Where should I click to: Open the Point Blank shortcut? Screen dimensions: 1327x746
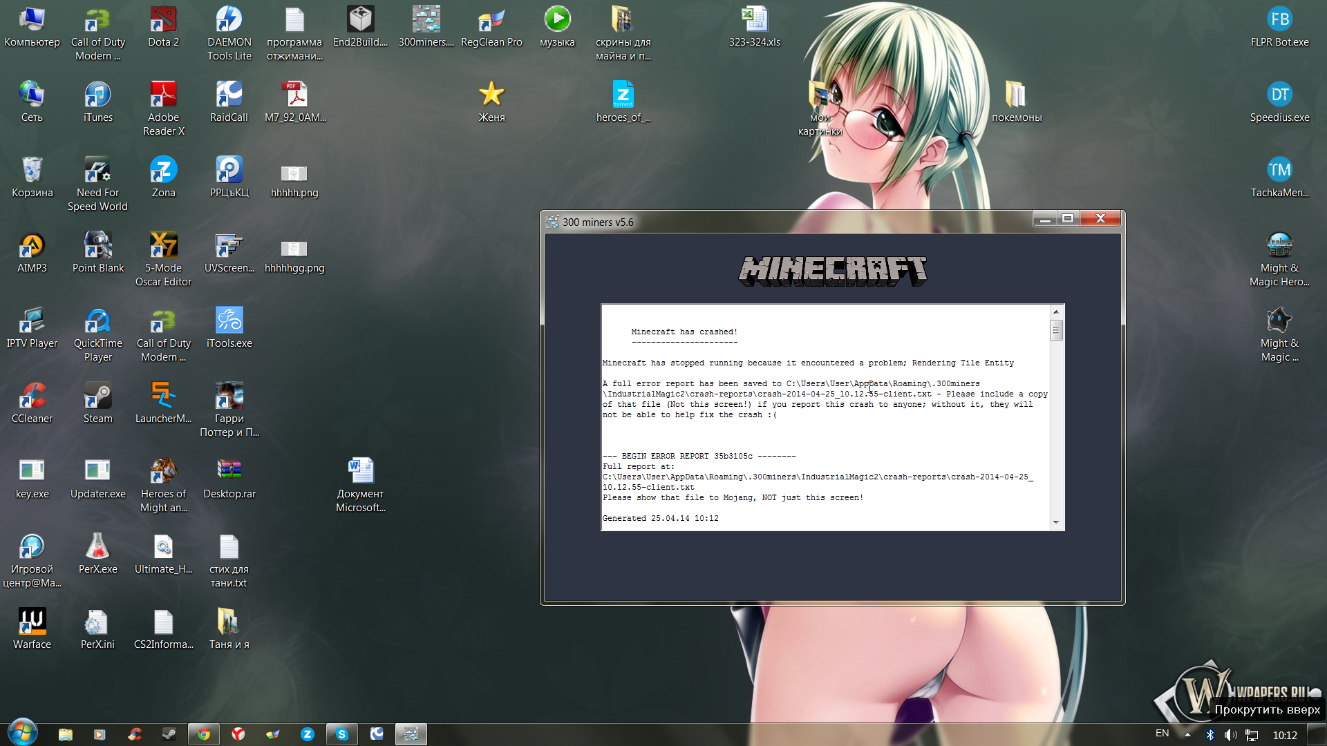tap(97, 247)
